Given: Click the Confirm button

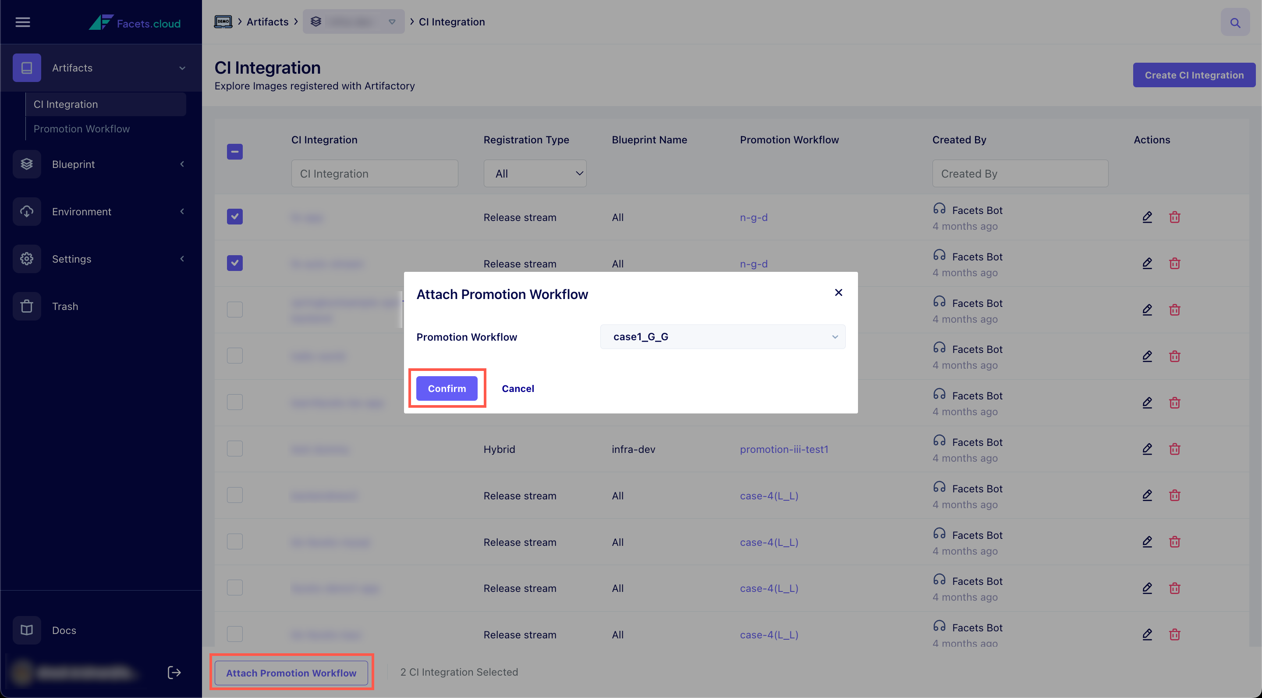Looking at the screenshot, I should tap(447, 388).
